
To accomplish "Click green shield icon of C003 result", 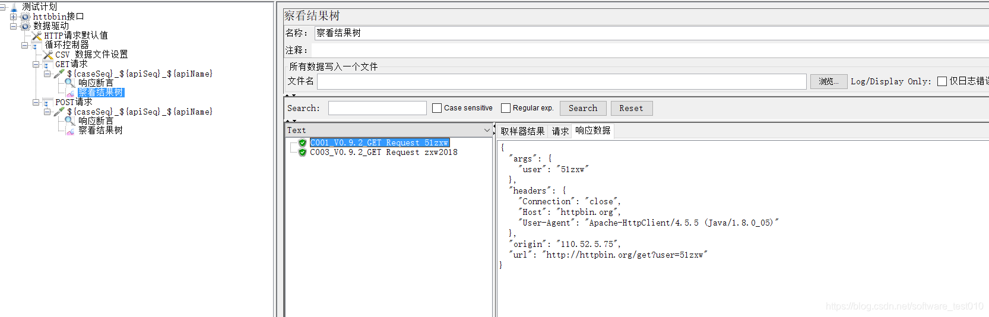I will (303, 153).
